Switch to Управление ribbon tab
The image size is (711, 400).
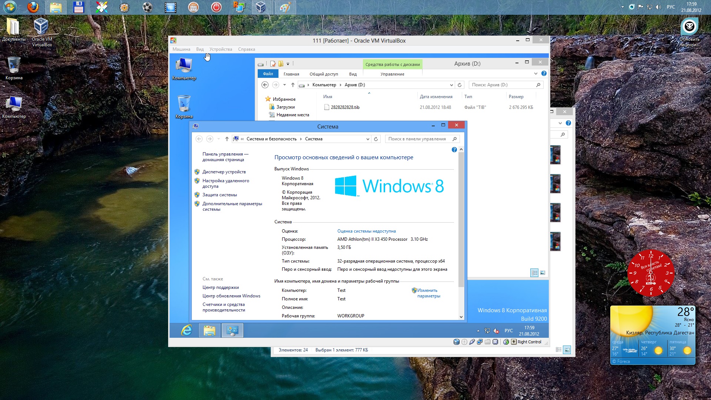392,74
